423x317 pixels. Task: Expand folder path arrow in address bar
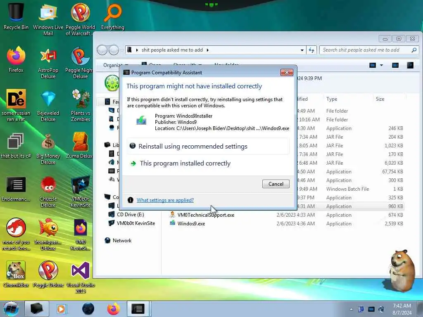[x=208, y=50]
